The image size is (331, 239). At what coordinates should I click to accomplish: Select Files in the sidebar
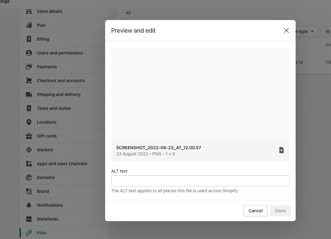coord(64,233)
